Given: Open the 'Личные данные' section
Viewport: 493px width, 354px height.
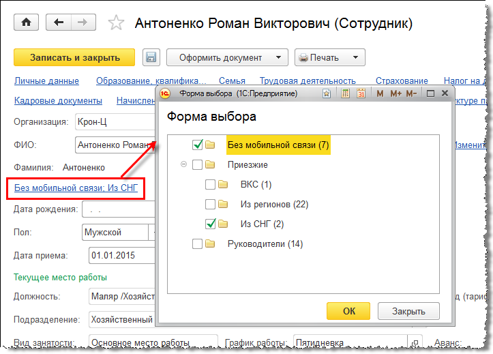Looking at the screenshot, I should (46, 81).
